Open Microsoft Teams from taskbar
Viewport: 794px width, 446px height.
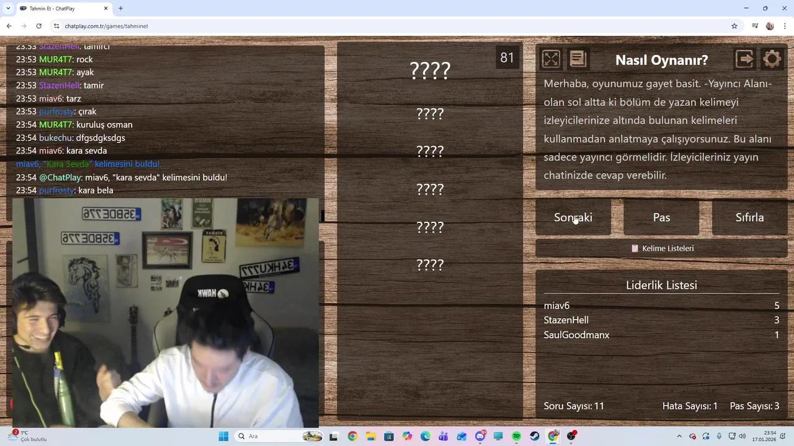(x=444, y=436)
